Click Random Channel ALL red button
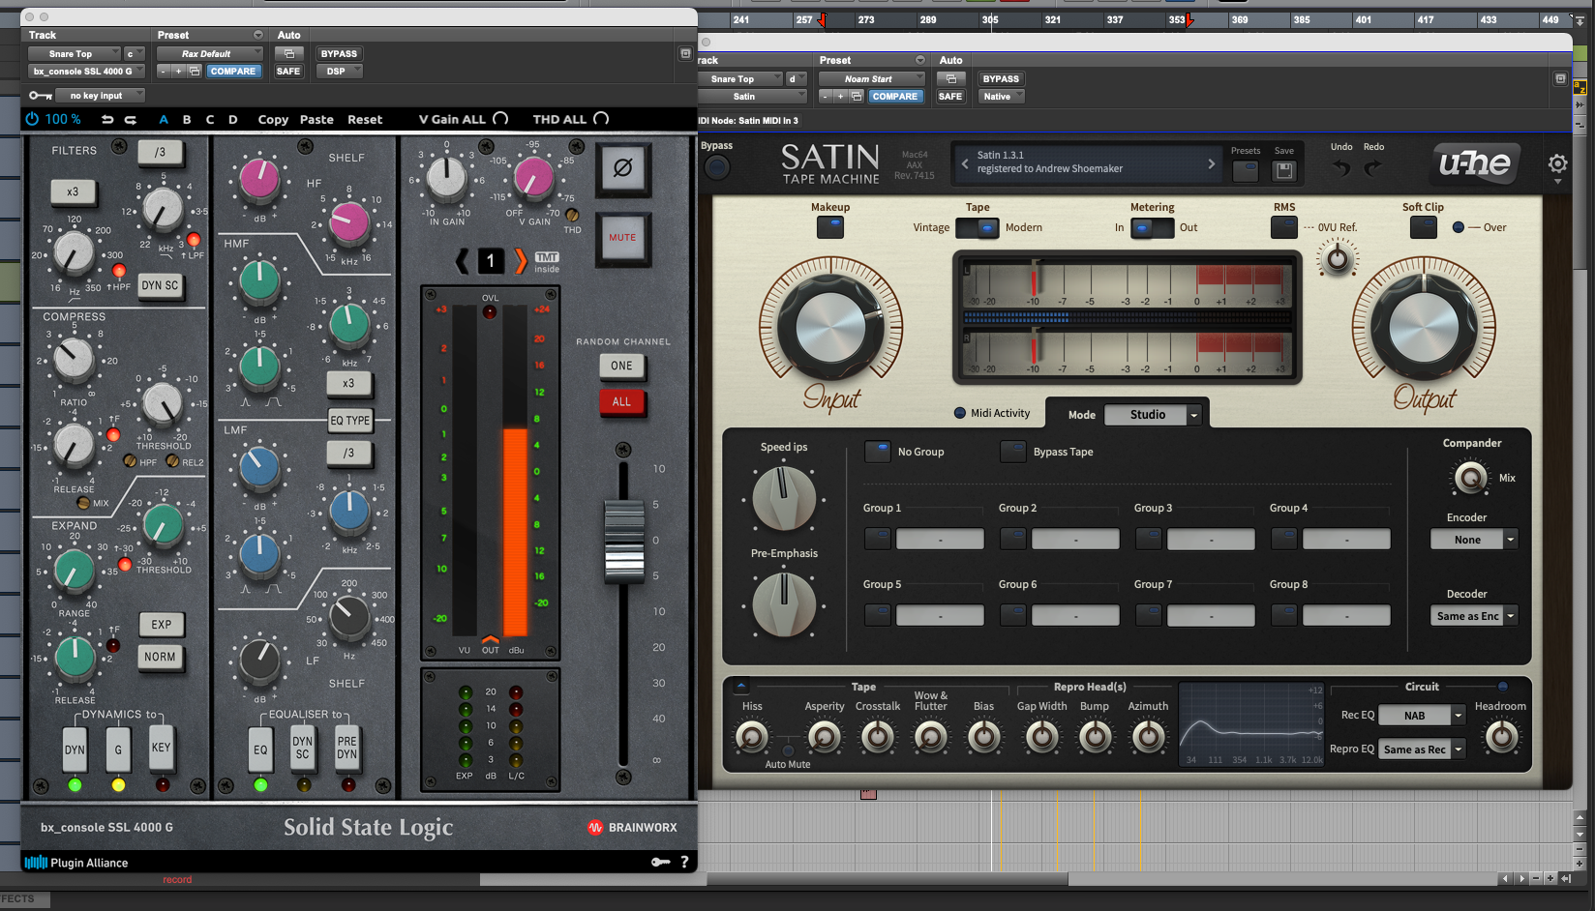Image resolution: width=1595 pixels, height=911 pixels. (x=621, y=401)
